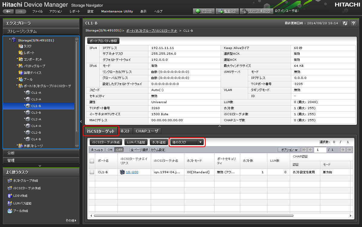The image size is (362, 227).
Task: Click the page number input field
Action: click(x=320, y=150)
